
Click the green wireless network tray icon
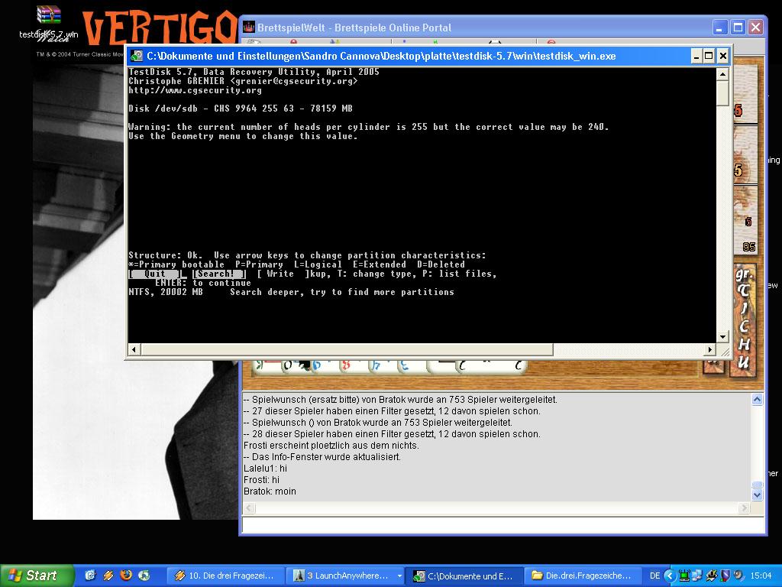click(684, 576)
